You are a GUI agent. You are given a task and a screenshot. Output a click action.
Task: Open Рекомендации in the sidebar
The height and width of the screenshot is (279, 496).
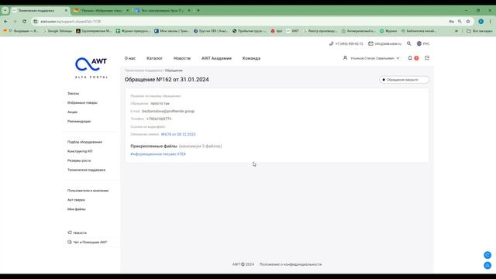click(79, 121)
